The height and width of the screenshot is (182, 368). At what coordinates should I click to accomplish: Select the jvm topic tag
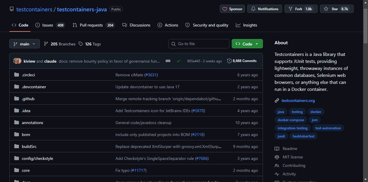[315, 120]
